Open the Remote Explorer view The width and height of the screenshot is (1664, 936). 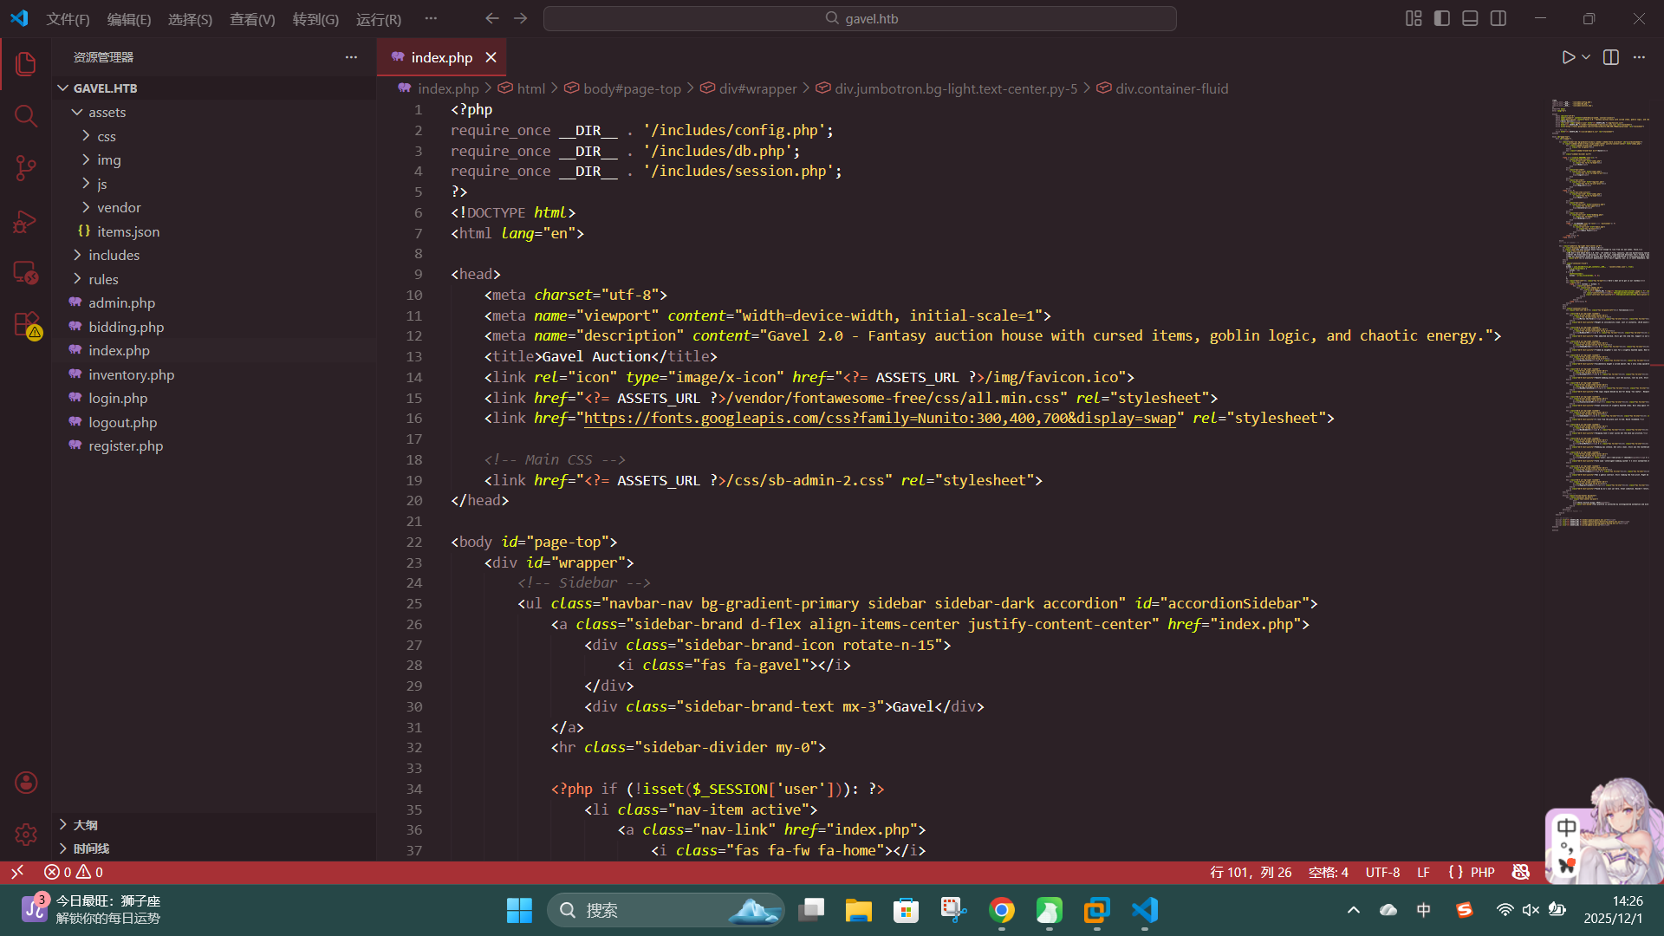[x=26, y=274]
